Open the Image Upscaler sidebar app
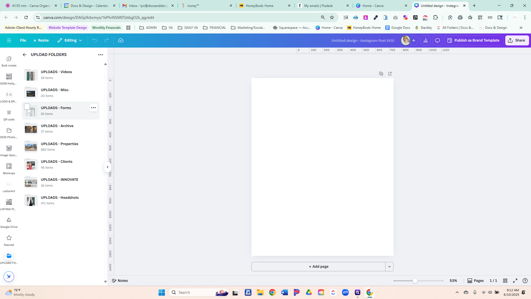Image resolution: width=531 pixels, height=299 pixels. [x=9, y=151]
